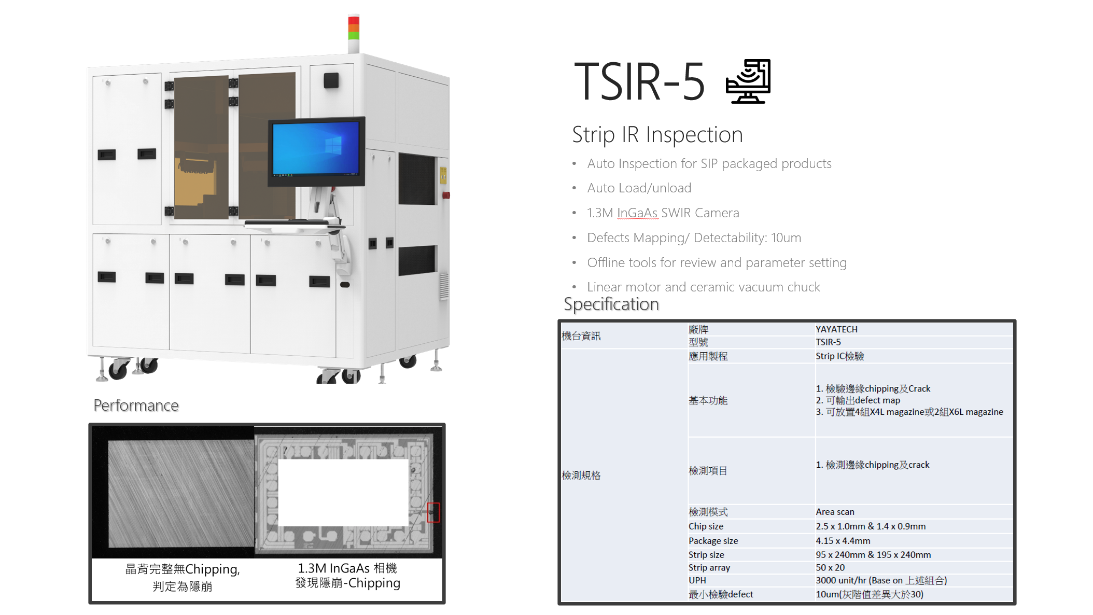
Task: Click the 'Auto Load/unload' bullet
Action: pos(639,188)
